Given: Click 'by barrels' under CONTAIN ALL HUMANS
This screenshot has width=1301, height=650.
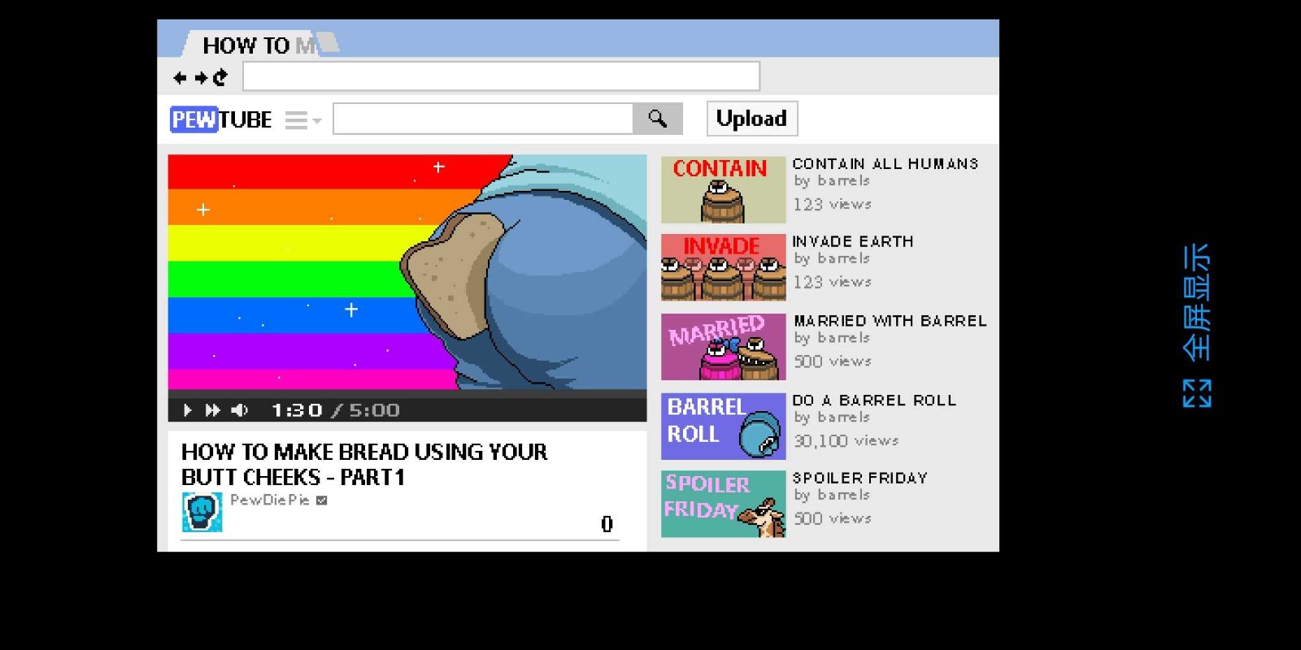Looking at the screenshot, I should point(832,180).
